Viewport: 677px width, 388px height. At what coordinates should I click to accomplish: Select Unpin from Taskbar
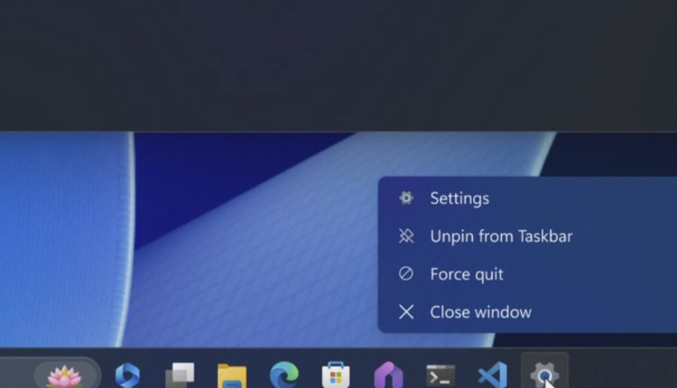pyautogui.click(x=529, y=236)
